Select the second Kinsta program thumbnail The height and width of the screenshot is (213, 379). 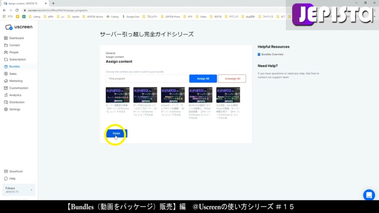[x=145, y=95]
